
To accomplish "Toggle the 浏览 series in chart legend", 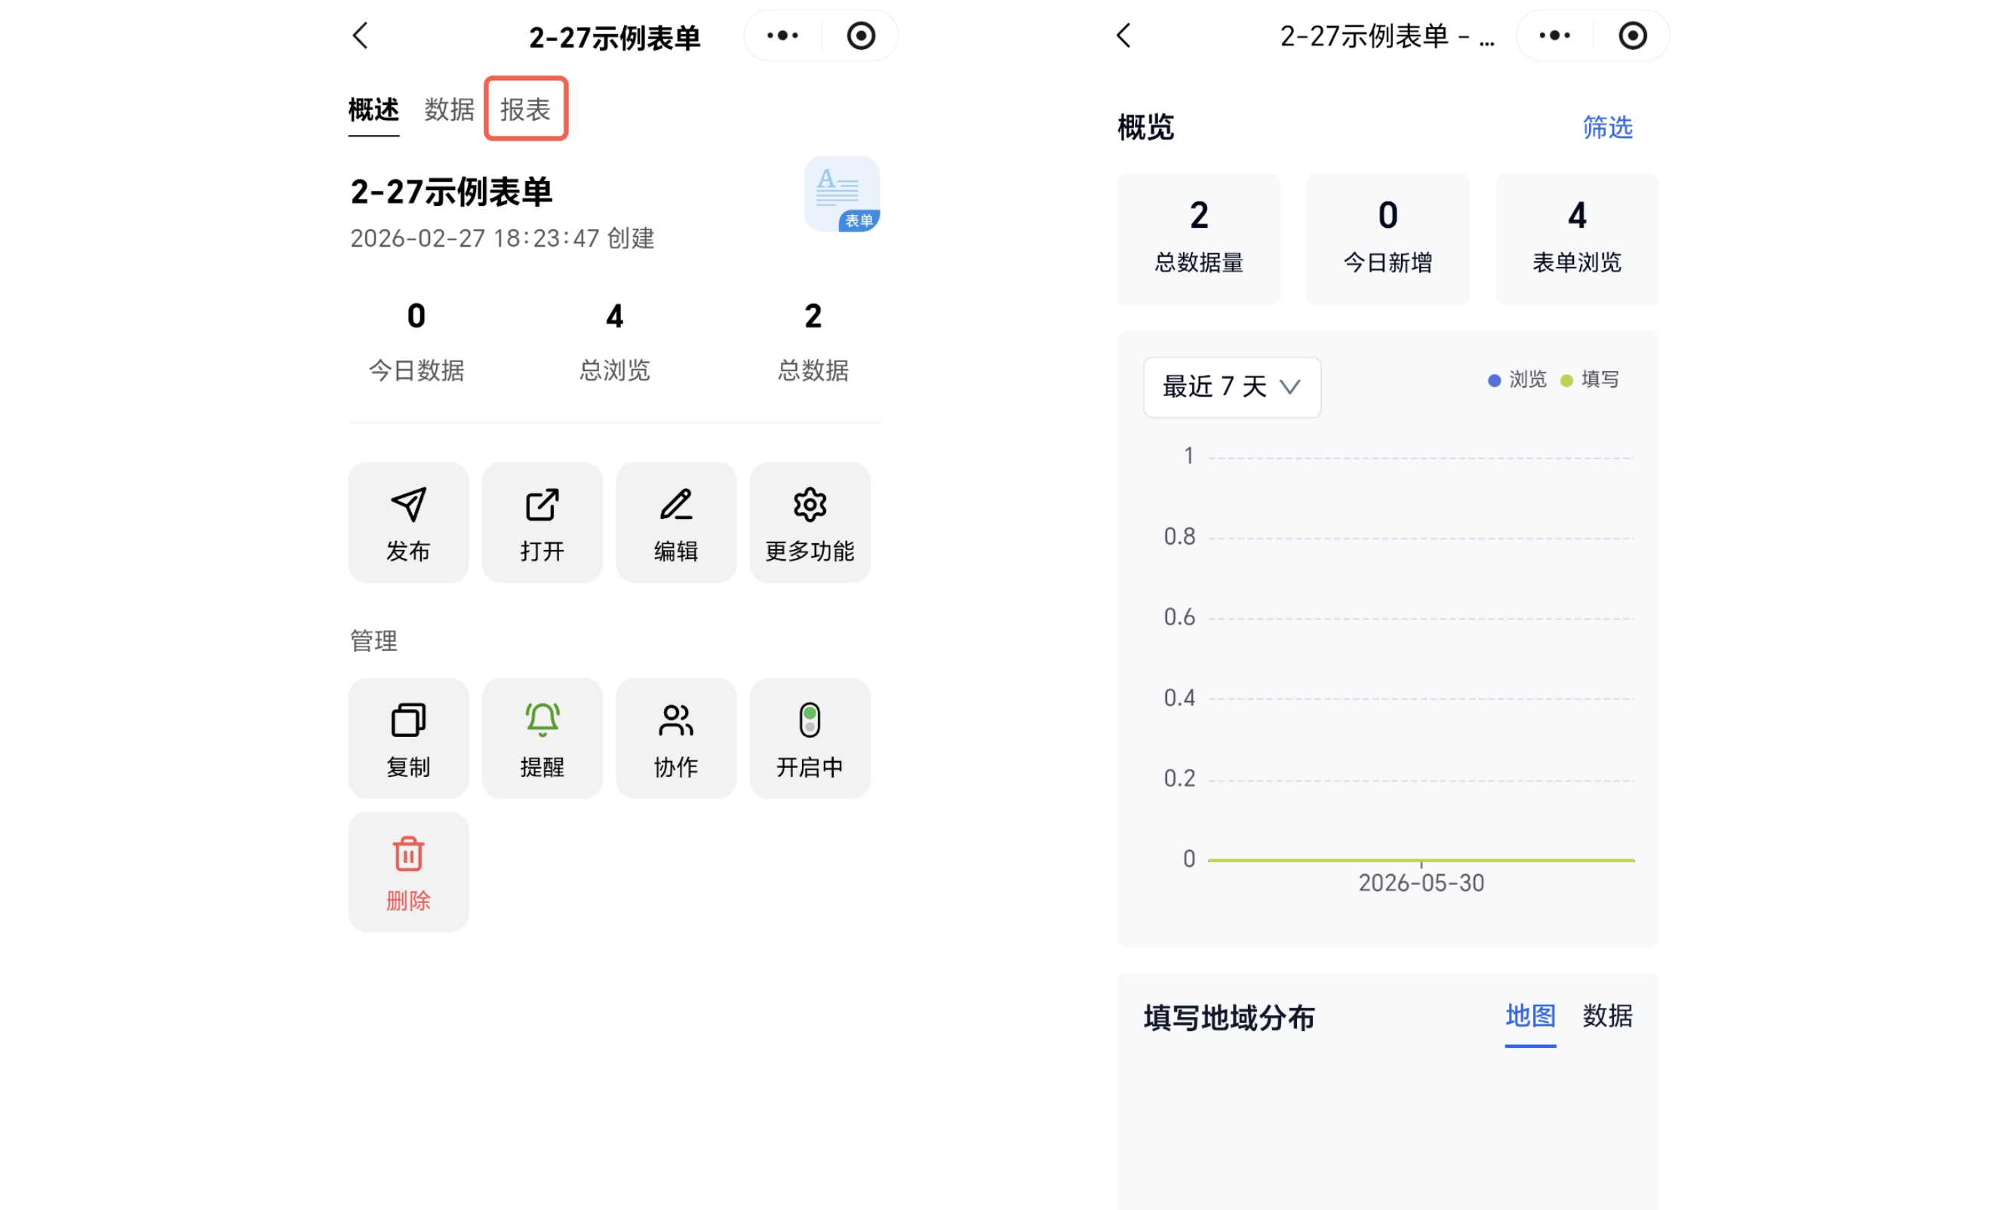I will pyautogui.click(x=1517, y=380).
